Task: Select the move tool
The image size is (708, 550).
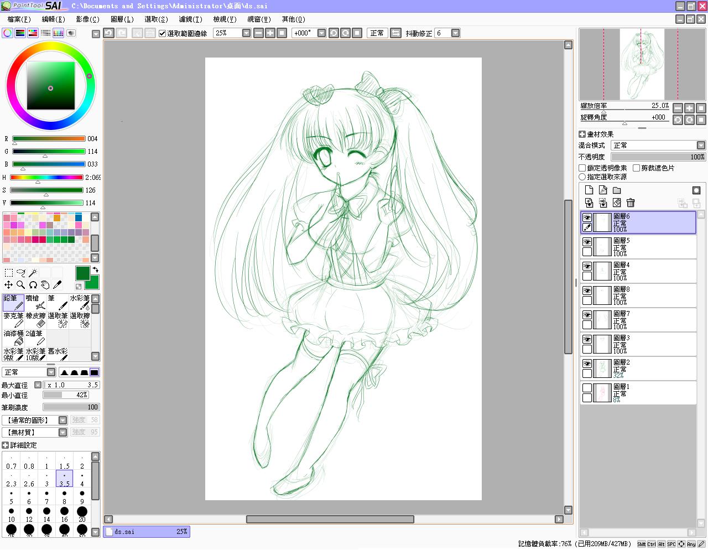Action: 9,285
